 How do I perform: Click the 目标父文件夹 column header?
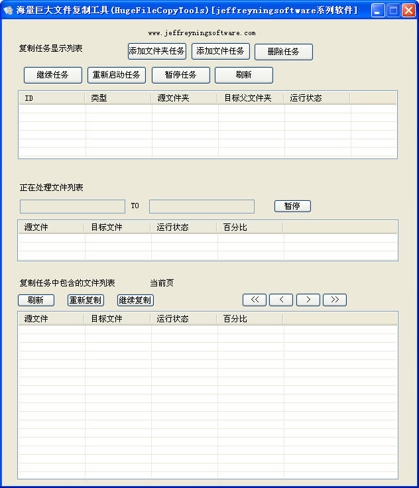(x=251, y=98)
